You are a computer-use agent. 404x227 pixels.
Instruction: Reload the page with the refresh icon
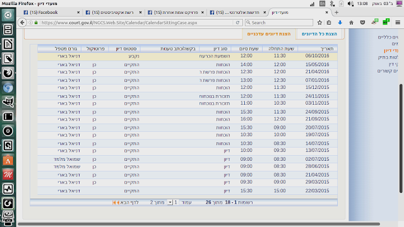tap(237, 23)
